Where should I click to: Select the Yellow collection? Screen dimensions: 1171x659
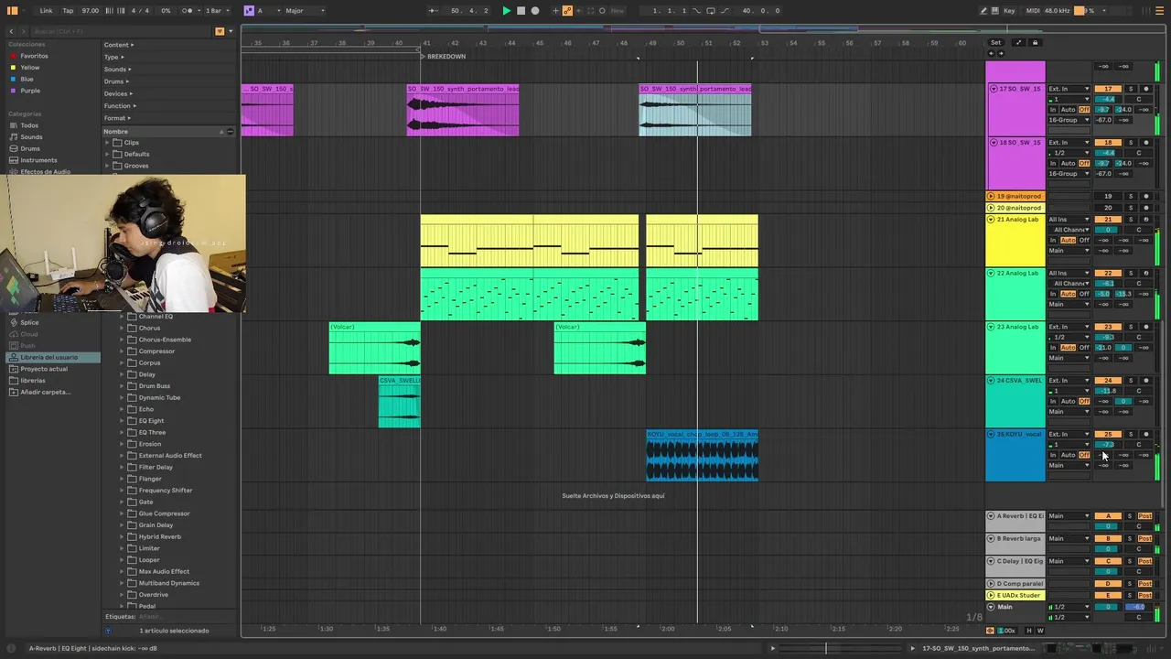coord(30,68)
